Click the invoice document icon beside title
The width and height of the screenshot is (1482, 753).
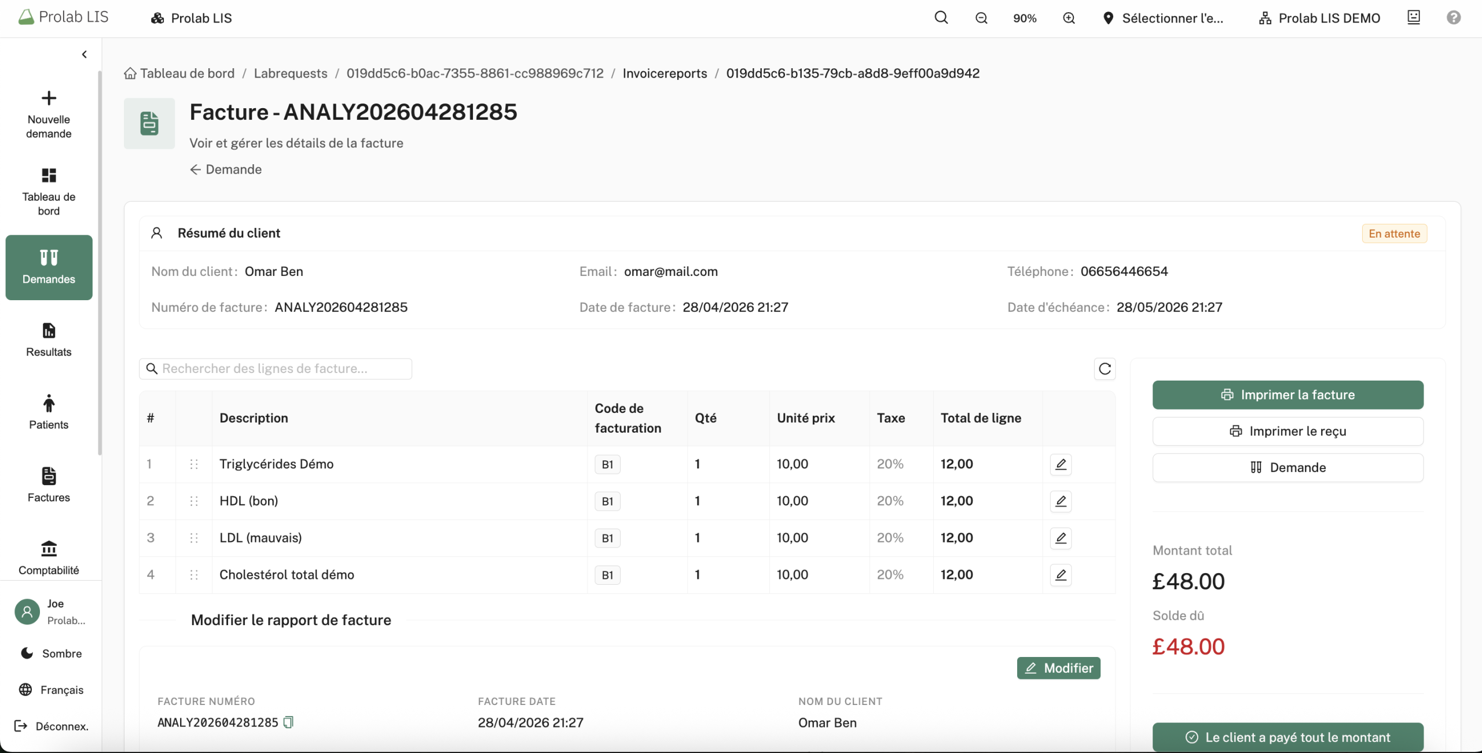149,123
